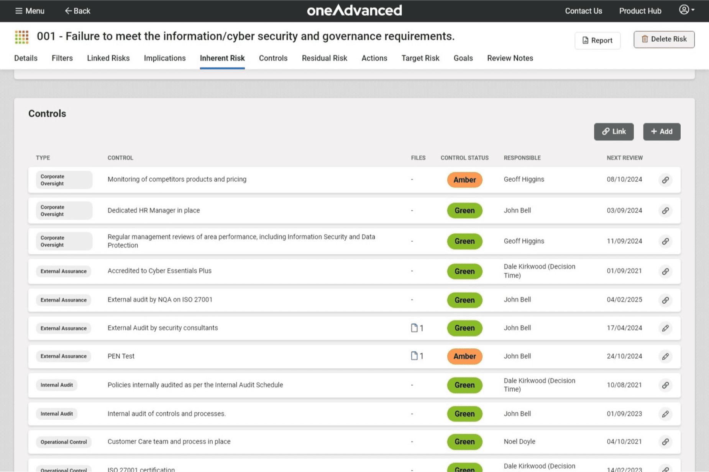The height and width of the screenshot is (472, 709).
Task: Click Amber status badge for PEN Test
Action: (464, 356)
